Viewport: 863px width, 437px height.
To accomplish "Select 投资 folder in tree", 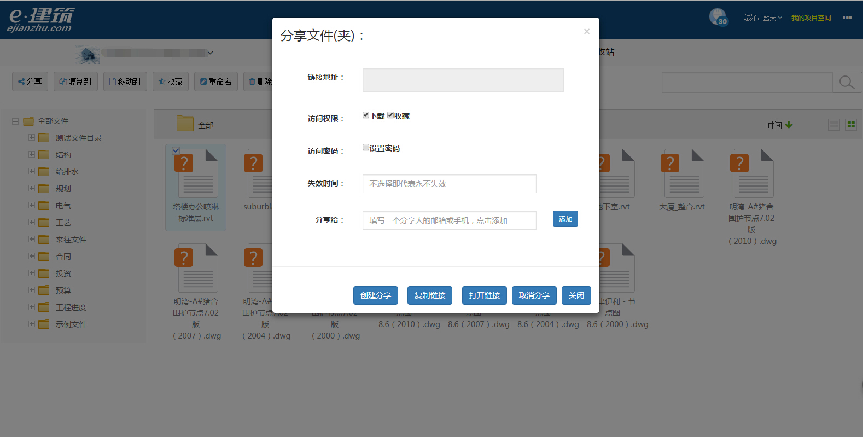I will click(63, 273).
